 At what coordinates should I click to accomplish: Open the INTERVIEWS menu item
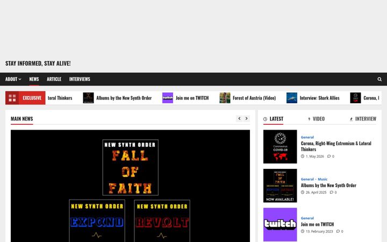[80, 79]
